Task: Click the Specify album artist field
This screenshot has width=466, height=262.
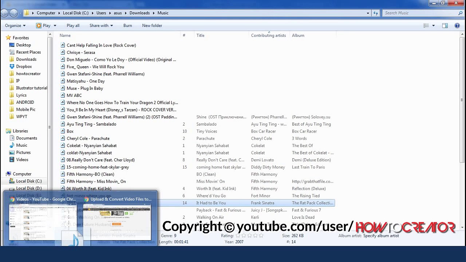Action: click(381, 236)
